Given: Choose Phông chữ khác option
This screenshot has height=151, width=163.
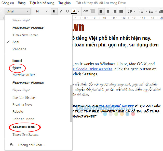Looking at the screenshot, I should coord(32,145).
